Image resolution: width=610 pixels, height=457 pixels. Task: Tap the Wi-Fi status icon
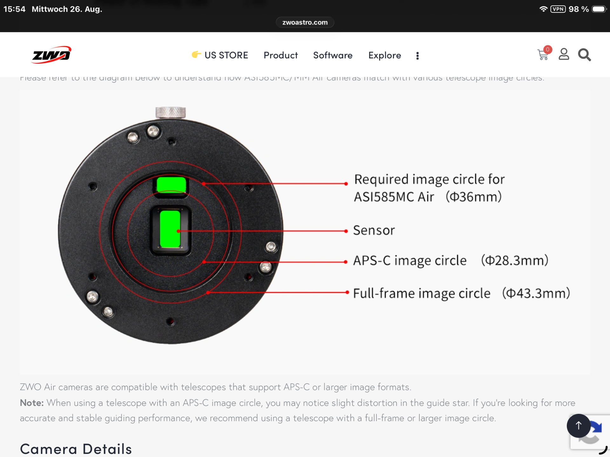[543, 9]
